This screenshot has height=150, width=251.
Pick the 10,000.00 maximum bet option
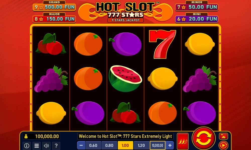tap(158, 145)
